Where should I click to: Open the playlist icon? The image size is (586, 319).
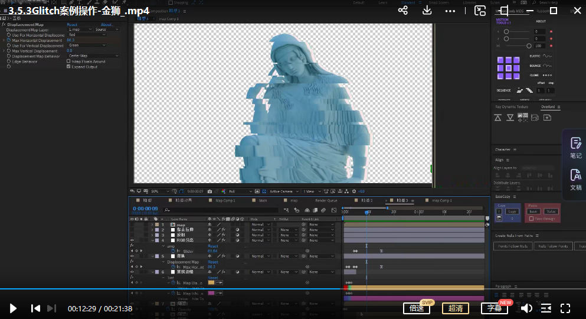[546, 308]
